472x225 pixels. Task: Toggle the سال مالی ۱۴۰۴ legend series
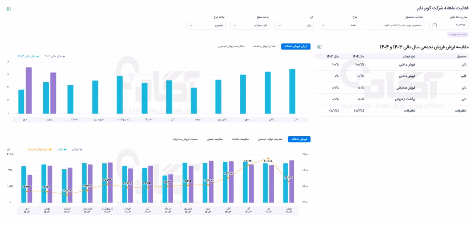tap(55, 56)
